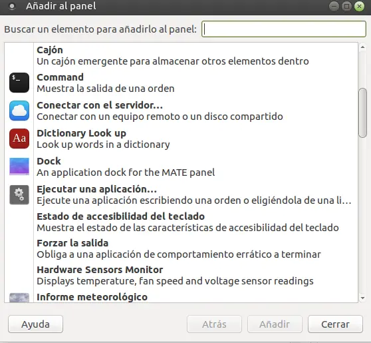Screen dimensions: 371x343
Task: Open Ayuda help
Action: pyautogui.click(x=35, y=324)
